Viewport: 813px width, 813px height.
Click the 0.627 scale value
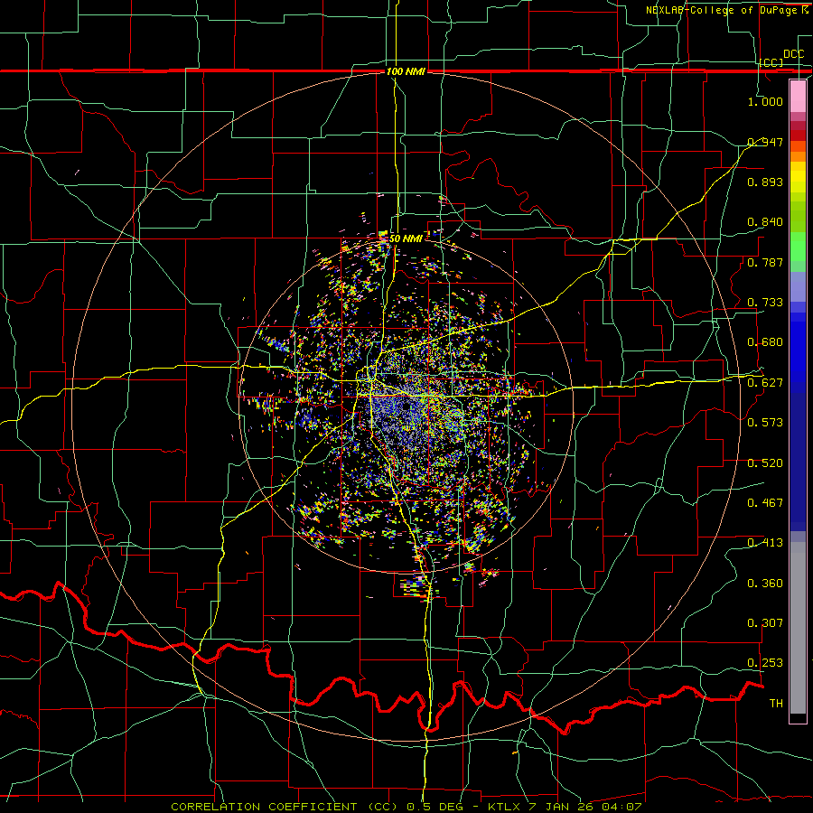765,383
